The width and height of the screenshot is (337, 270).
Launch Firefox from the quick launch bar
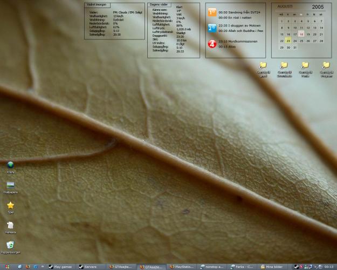click(x=28, y=267)
